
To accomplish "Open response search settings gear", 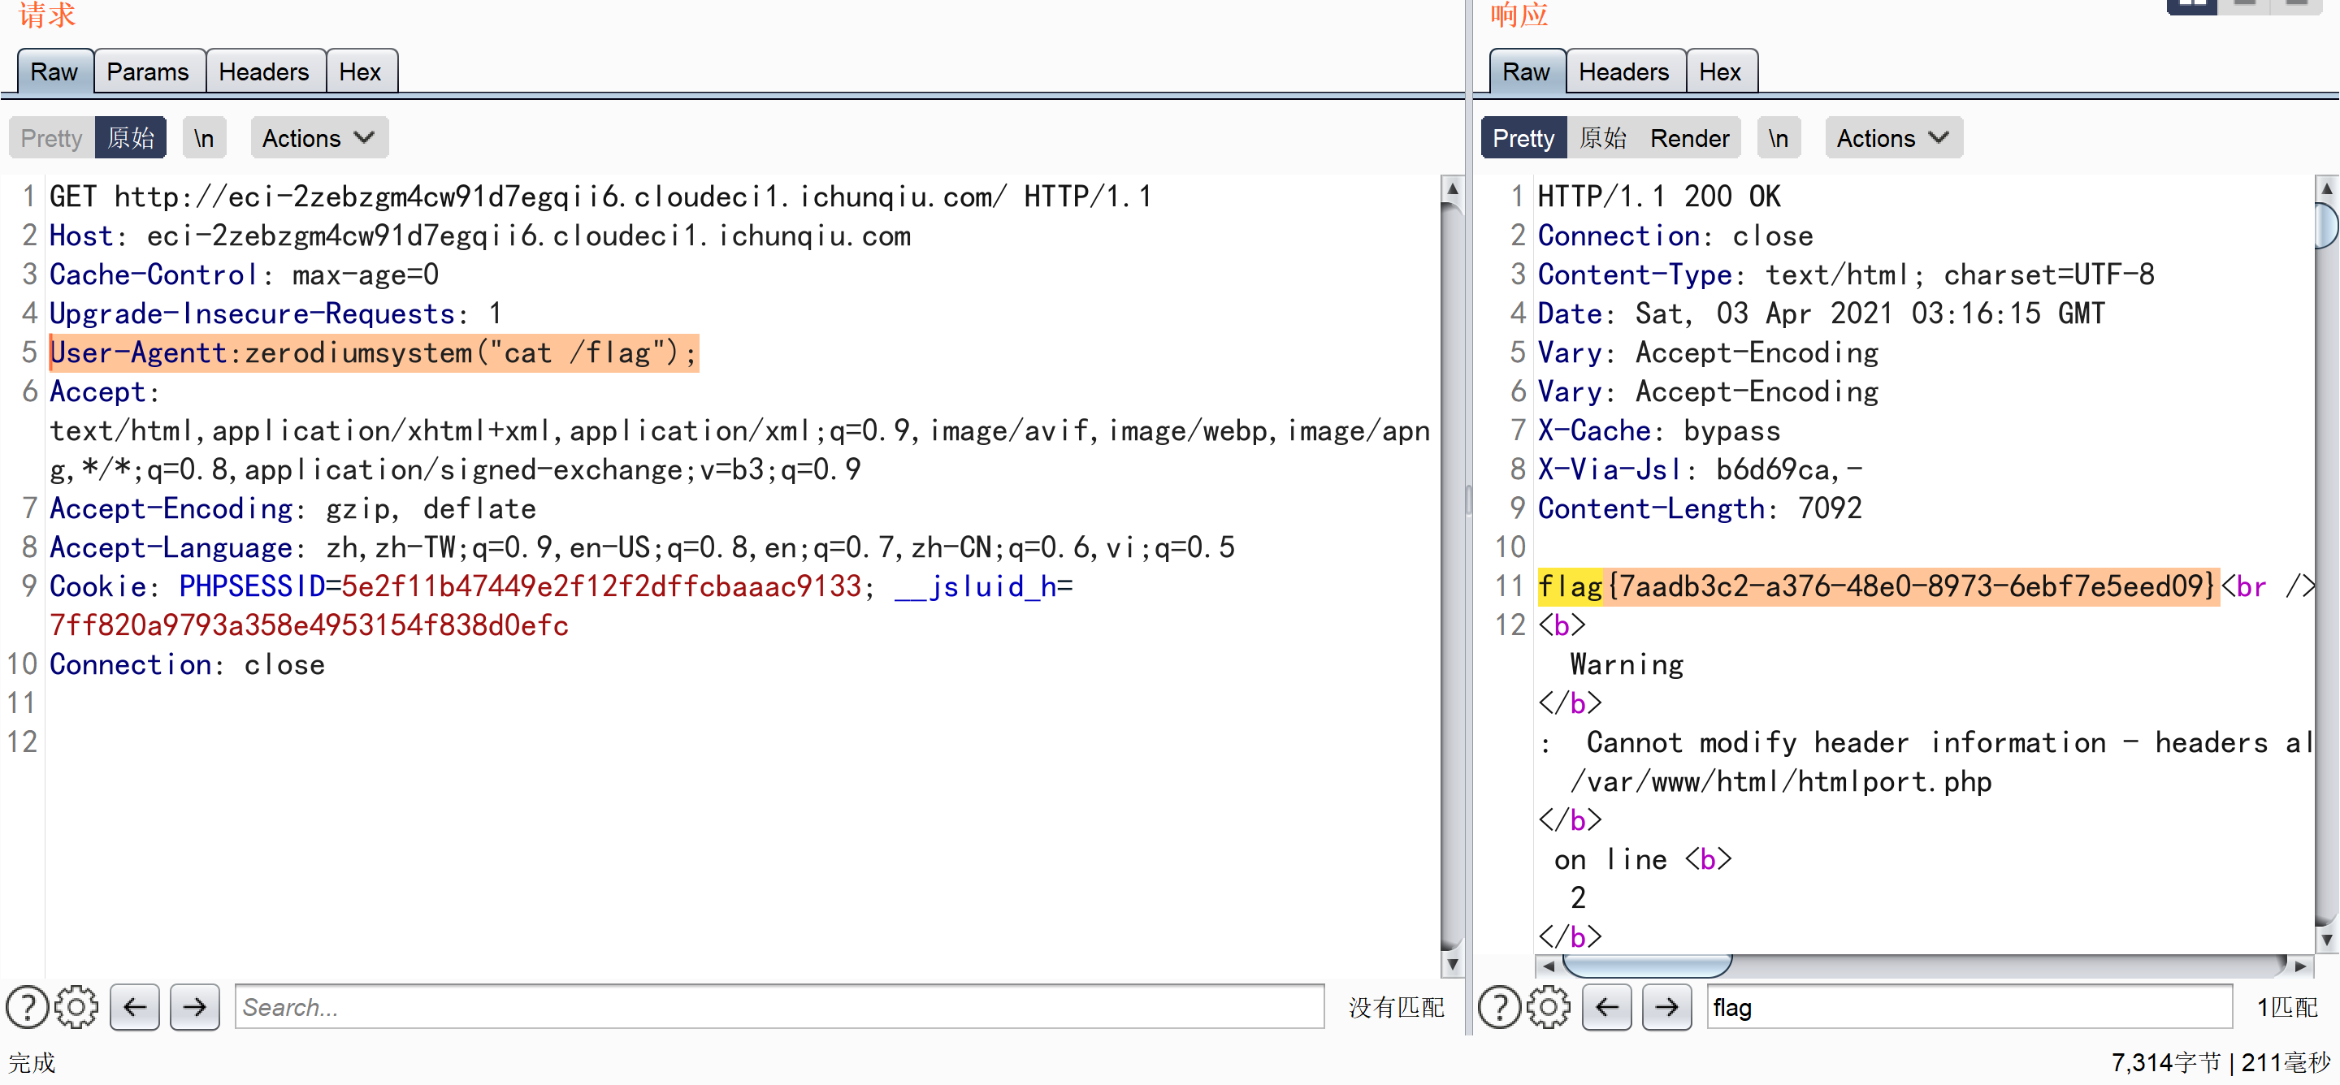I will (x=1548, y=1007).
